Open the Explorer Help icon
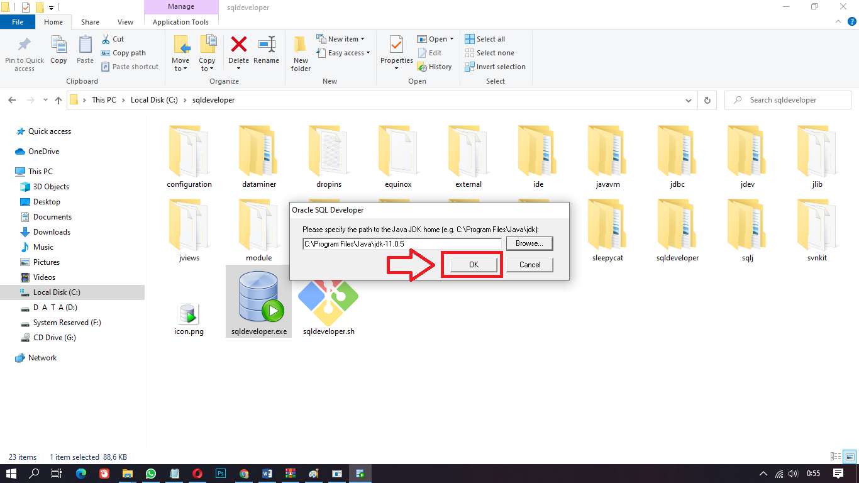Image resolution: width=859 pixels, height=483 pixels. click(851, 21)
